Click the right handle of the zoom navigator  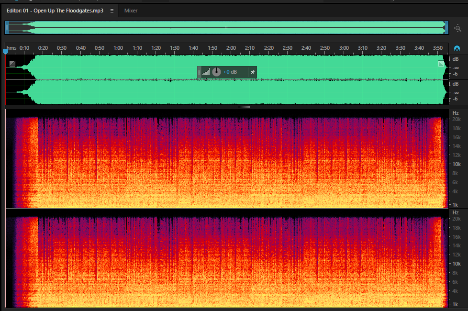point(447,28)
